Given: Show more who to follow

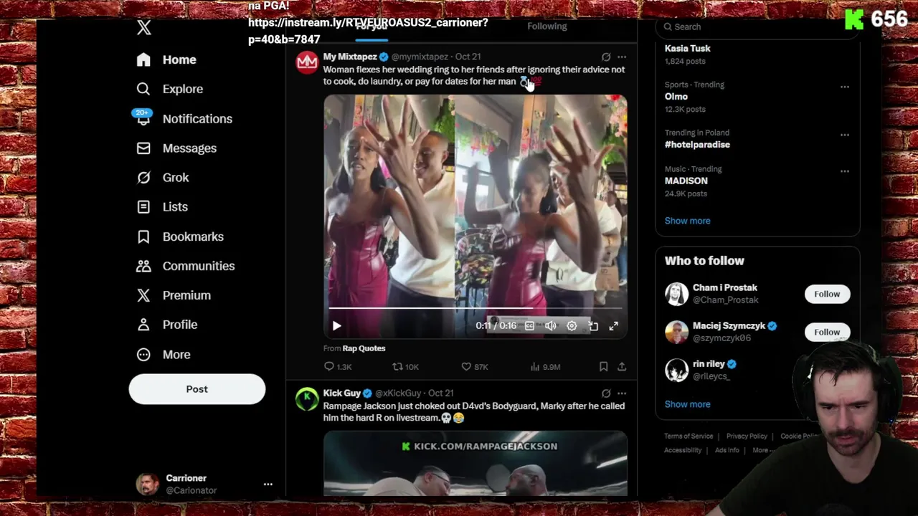Looking at the screenshot, I should [687, 404].
